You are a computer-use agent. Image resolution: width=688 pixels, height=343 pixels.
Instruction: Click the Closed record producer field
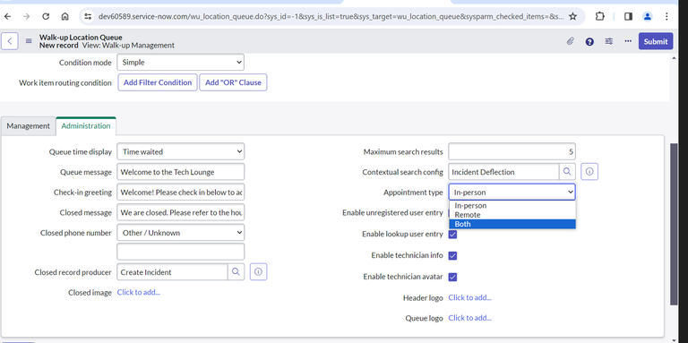coord(172,272)
